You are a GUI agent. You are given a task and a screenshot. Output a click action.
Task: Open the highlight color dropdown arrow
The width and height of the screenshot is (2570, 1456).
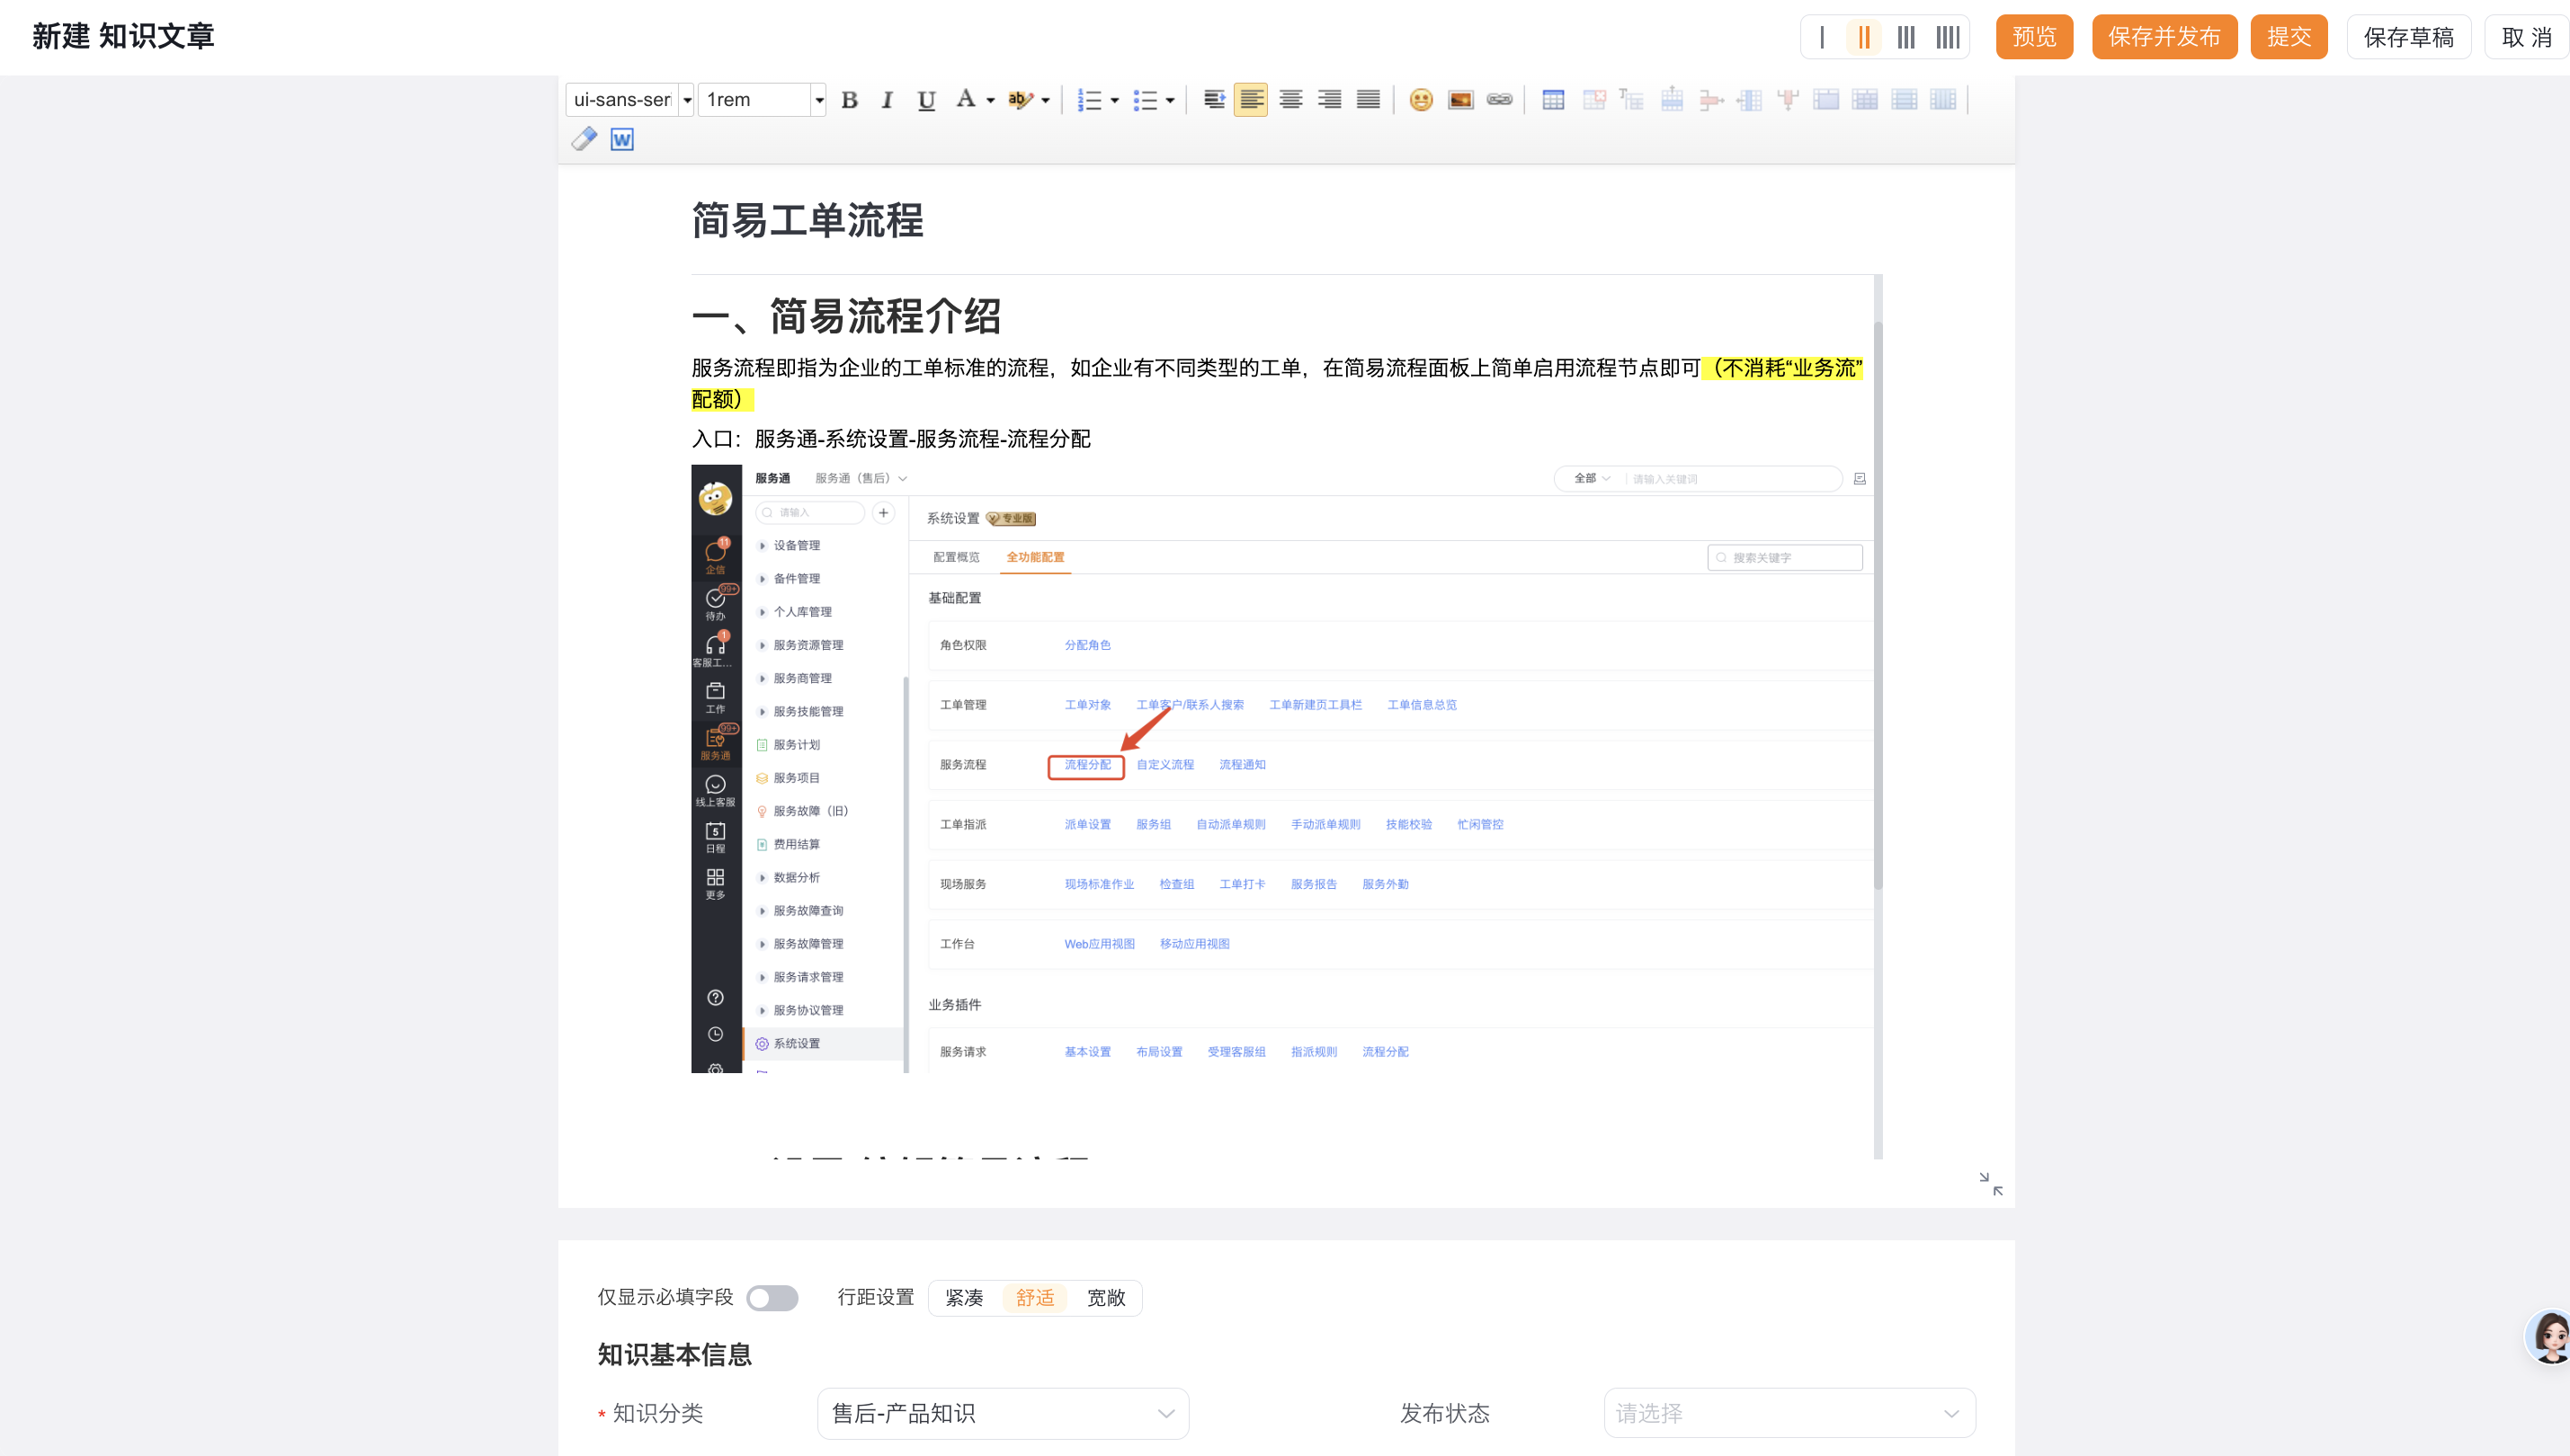pyautogui.click(x=1046, y=100)
